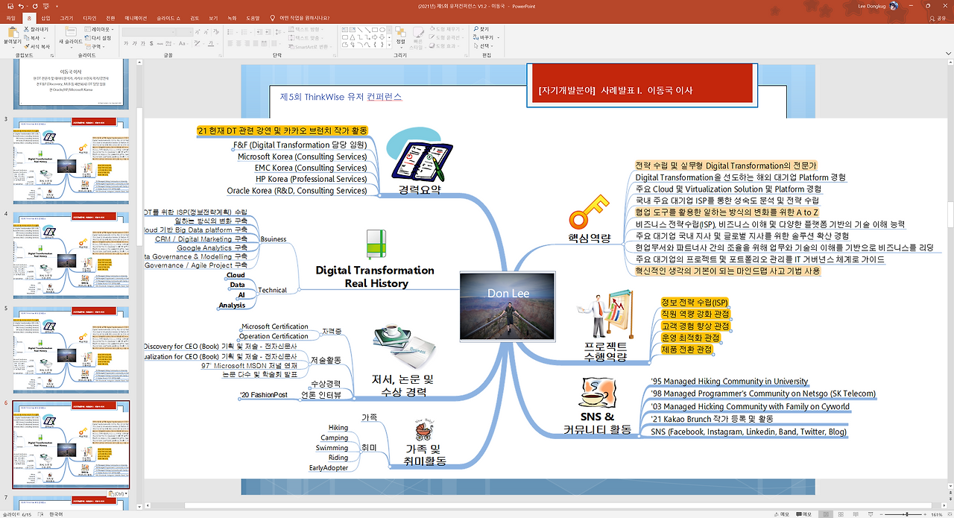Open Quick Styles (빠른 스타일) gallery
The image size is (954, 518).
(x=418, y=39)
